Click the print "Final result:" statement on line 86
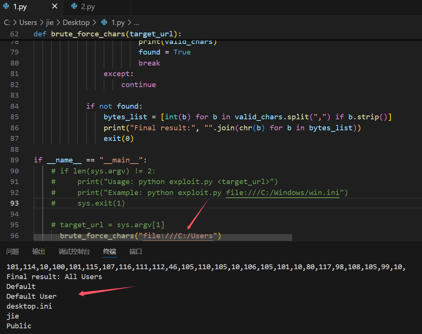 pyautogui.click(x=232, y=128)
